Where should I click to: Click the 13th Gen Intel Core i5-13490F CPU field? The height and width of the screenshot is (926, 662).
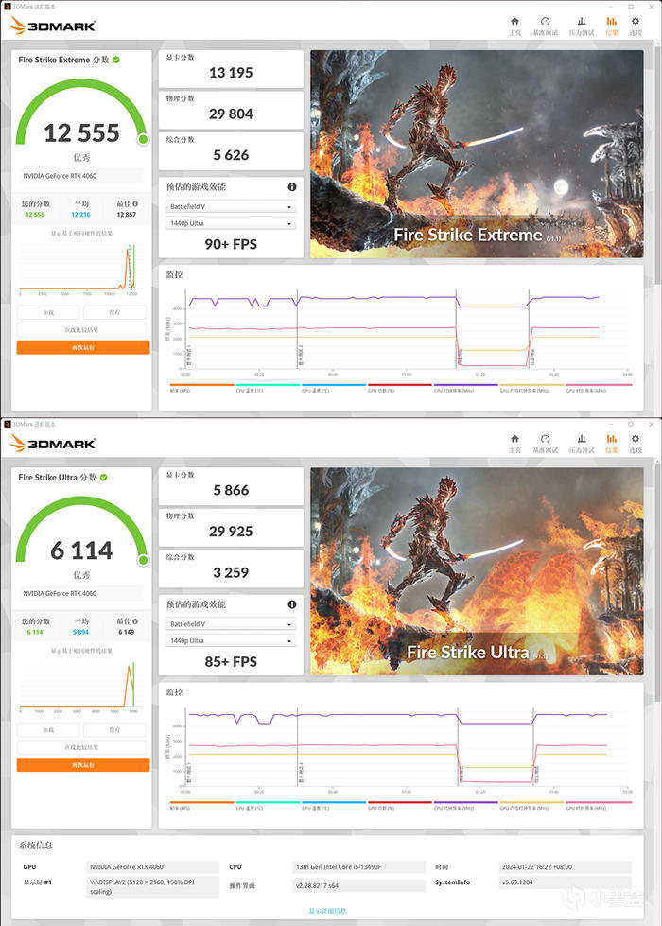(359, 867)
